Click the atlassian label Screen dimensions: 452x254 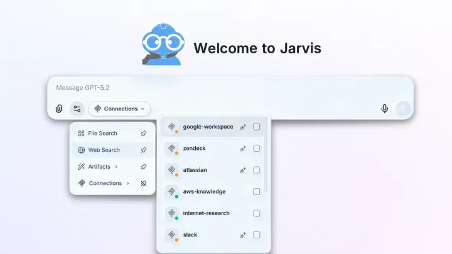(x=195, y=170)
